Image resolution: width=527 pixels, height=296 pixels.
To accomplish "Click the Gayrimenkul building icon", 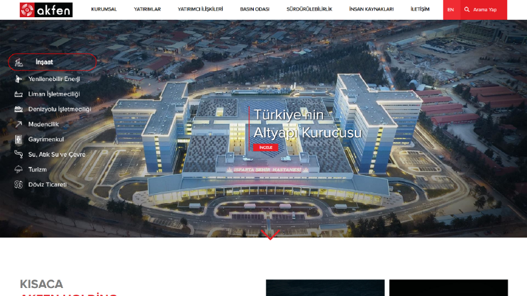I will (19, 139).
